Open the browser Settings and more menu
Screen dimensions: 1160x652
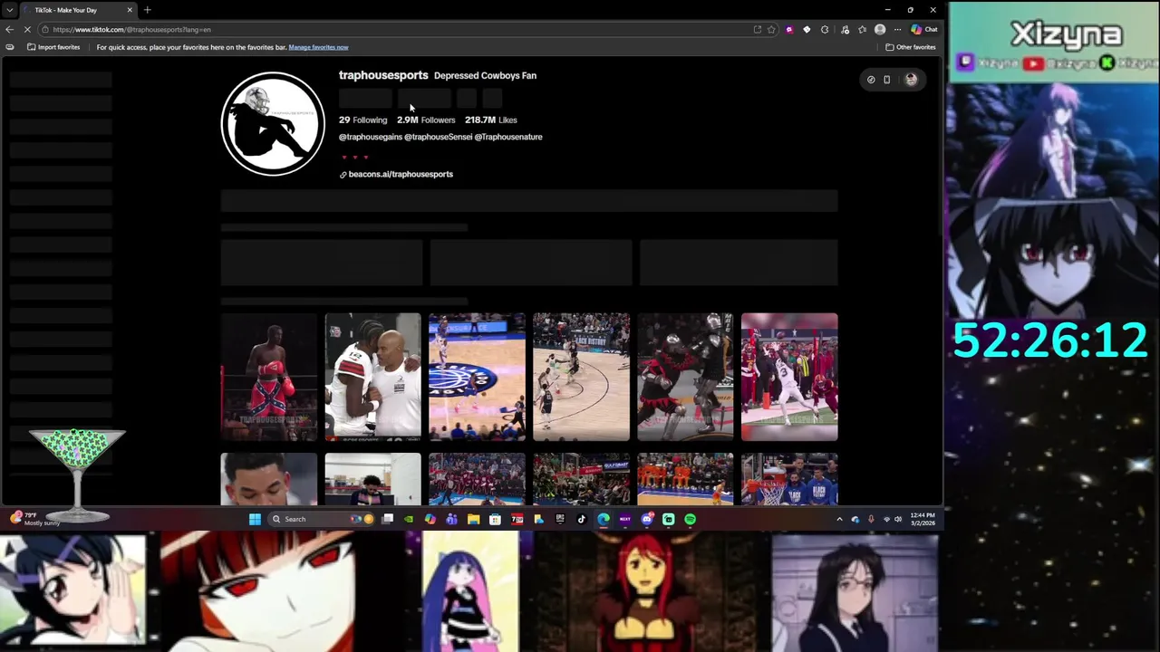(x=898, y=29)
